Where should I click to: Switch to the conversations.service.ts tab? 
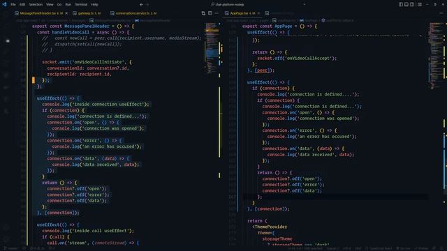point(133,13)
